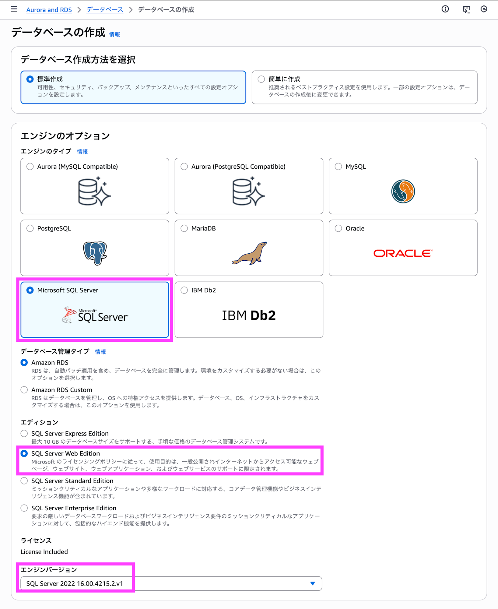Select SQL Server Enterprise Edition
Screen dimensions: 498x609
[x=24, y=508]
